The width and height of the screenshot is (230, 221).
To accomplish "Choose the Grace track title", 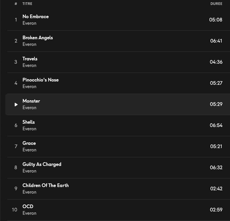I will pyautogui.click(x=29, y=143).
